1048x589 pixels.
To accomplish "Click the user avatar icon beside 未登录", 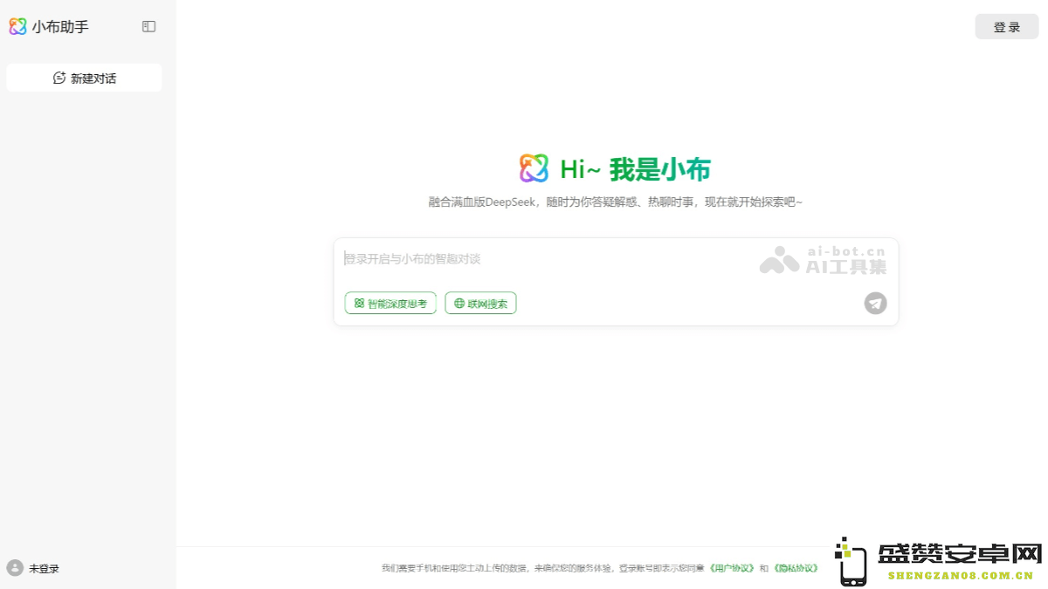I will point(15,568).
